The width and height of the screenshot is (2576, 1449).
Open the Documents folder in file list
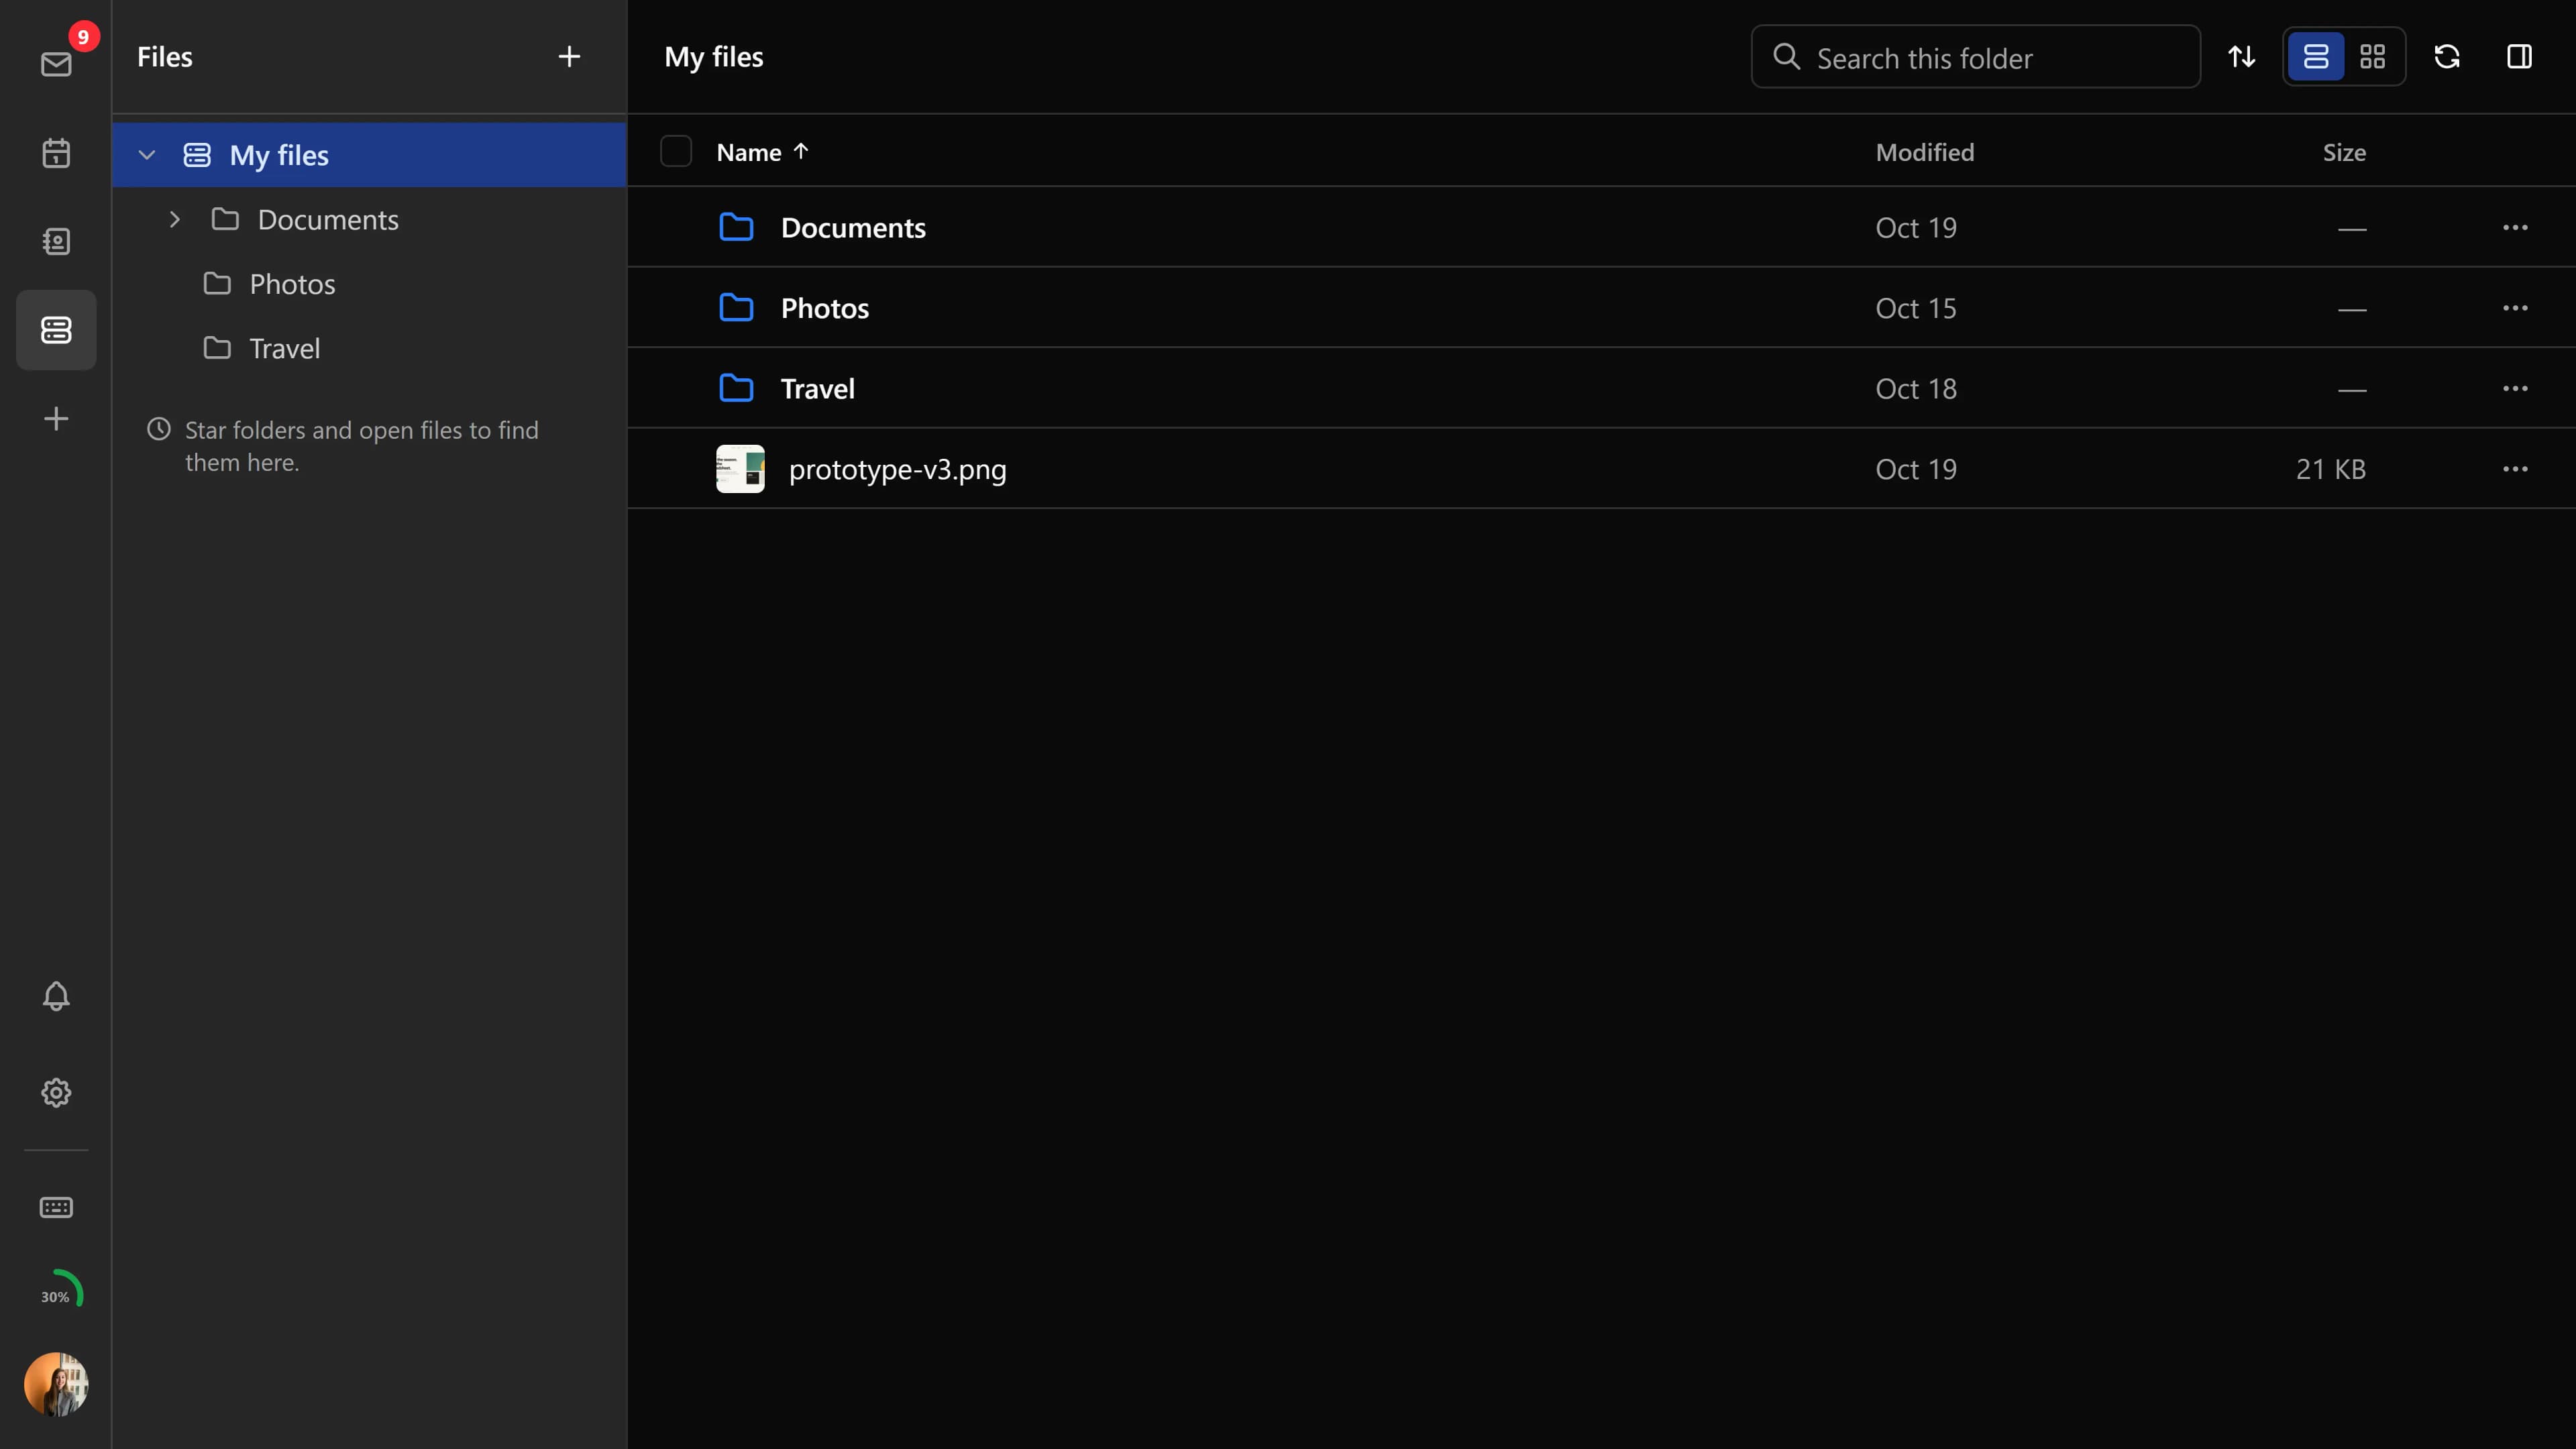tap(853, 228)
